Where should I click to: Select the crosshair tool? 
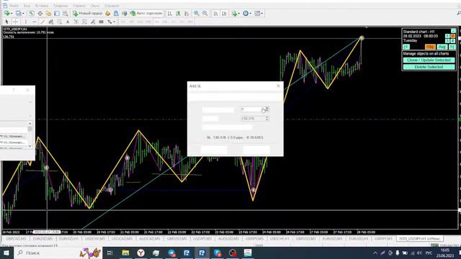coord(16,22)
